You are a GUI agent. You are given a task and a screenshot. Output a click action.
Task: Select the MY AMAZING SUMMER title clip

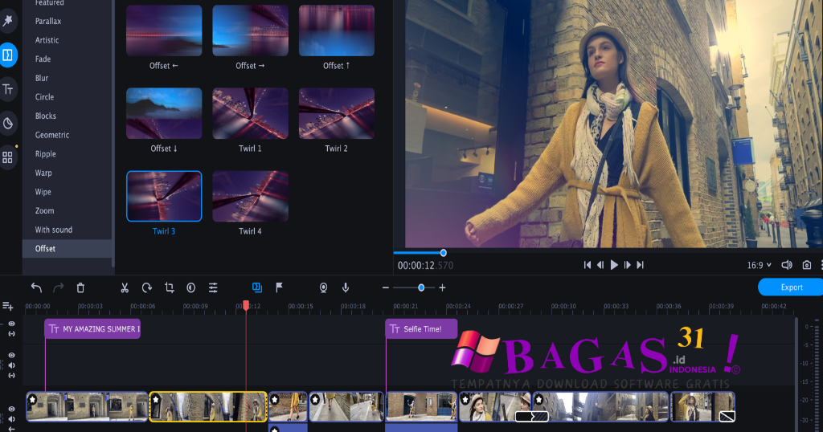(x=92, y=328)
